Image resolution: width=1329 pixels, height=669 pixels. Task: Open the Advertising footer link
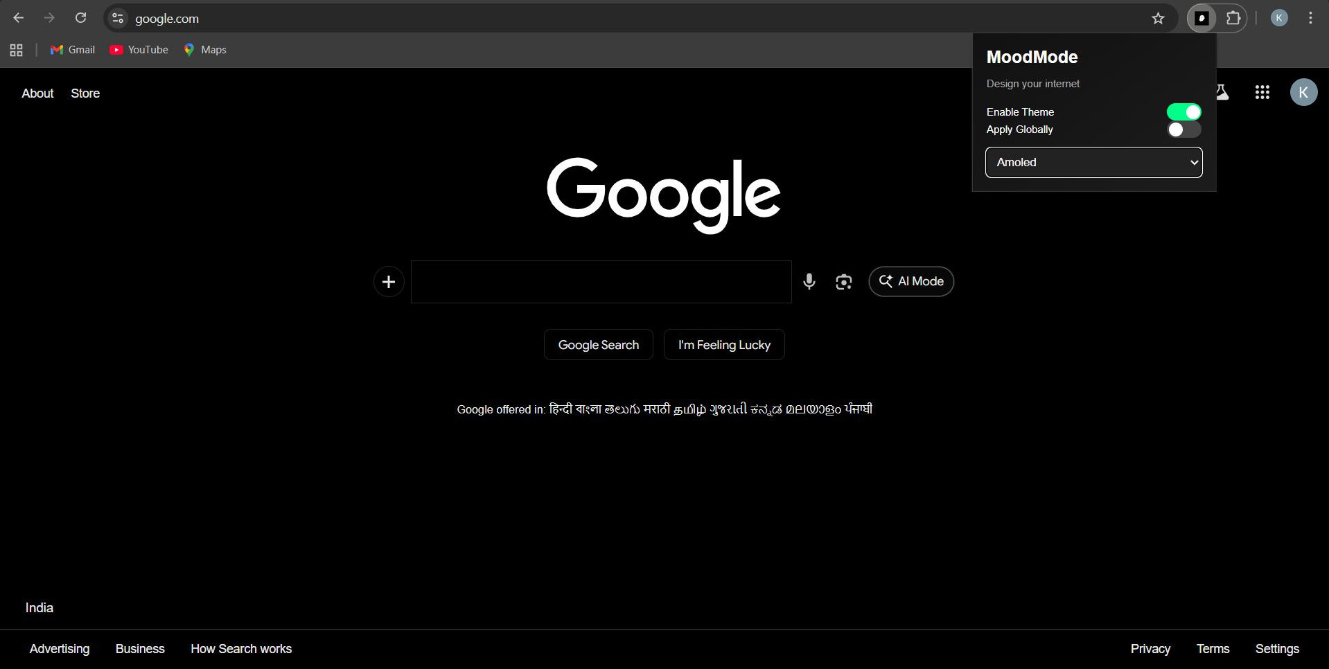point(60,649)
